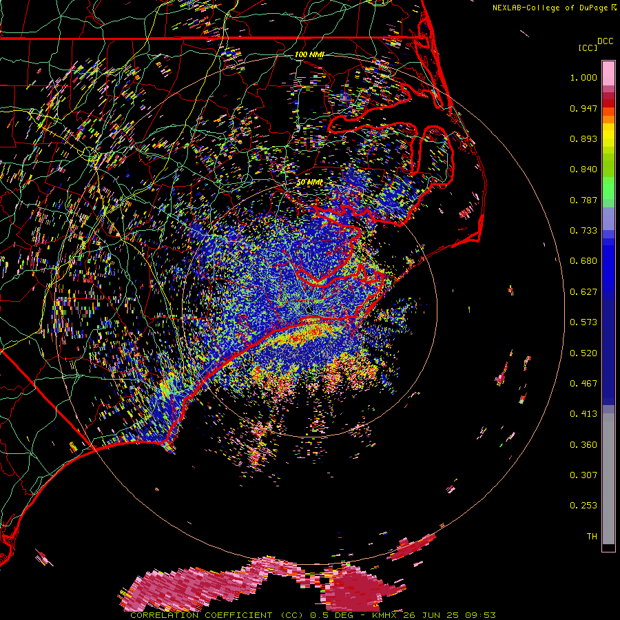Image resolution: width=620 pixels, height=620 pixels.
Task: Select the 0.573 scale value
Action: click(x=583, y=322)
